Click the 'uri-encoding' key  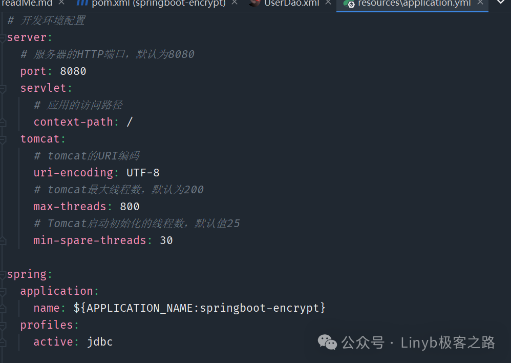click(73, 173)
